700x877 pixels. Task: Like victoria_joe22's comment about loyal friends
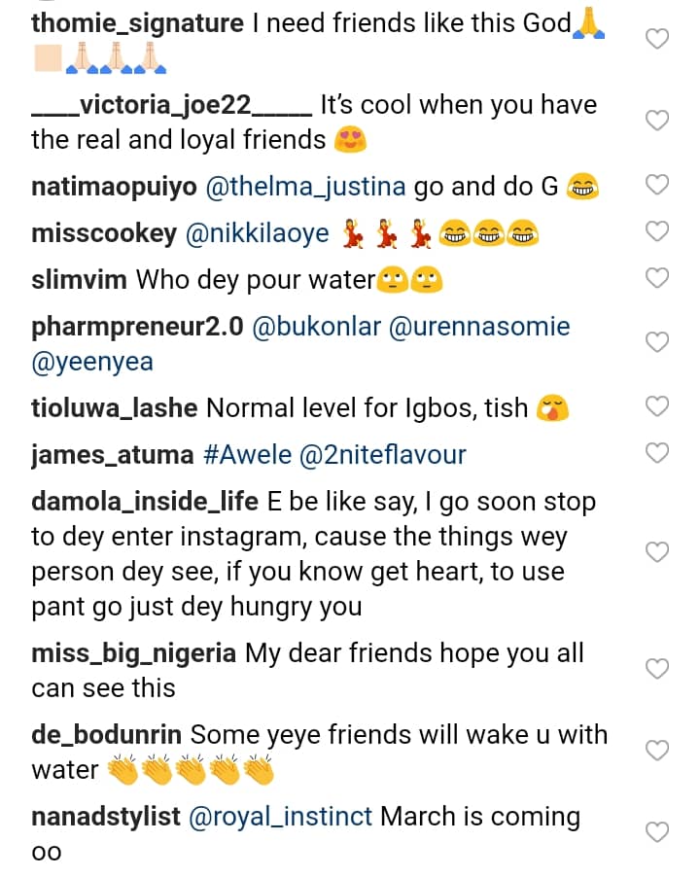[658, 121]
